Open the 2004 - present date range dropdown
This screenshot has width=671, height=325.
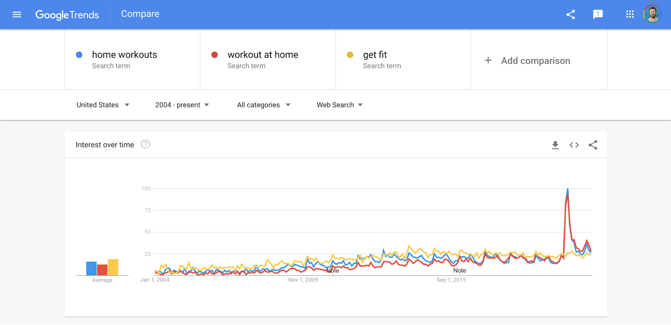182,105
